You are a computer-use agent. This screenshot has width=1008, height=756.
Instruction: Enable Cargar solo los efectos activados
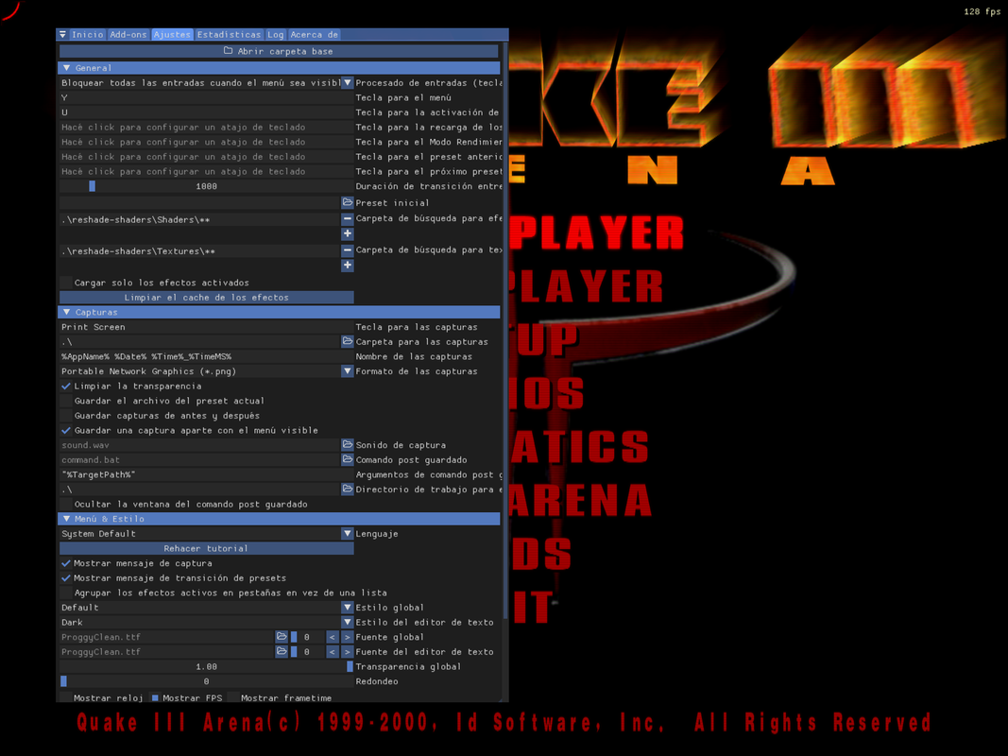65,283
